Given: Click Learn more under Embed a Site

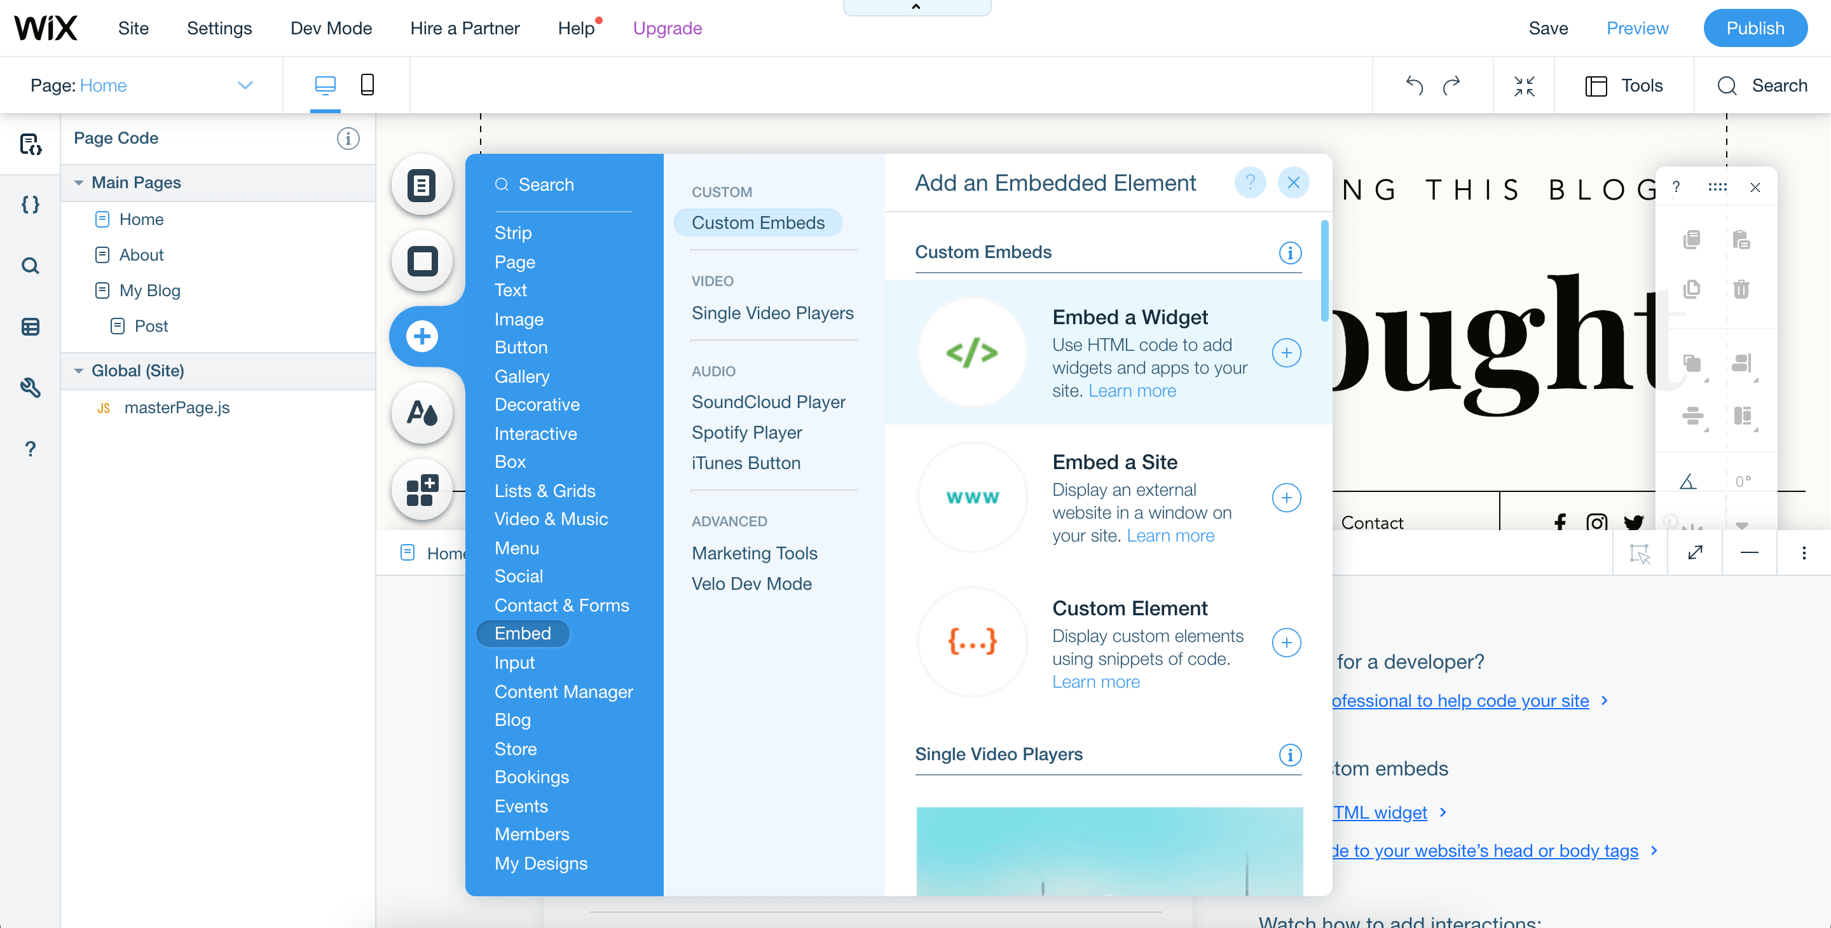Looking at the screenshot, I should click(1169, 536).
